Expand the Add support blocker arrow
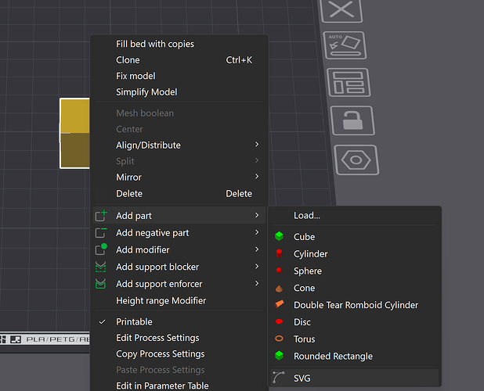Image resolution: width=484 pixels, height=391 pixels. click(257, 266)
